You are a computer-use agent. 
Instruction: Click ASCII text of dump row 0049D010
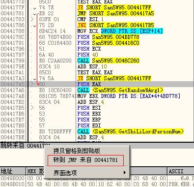tap(181, 184)
